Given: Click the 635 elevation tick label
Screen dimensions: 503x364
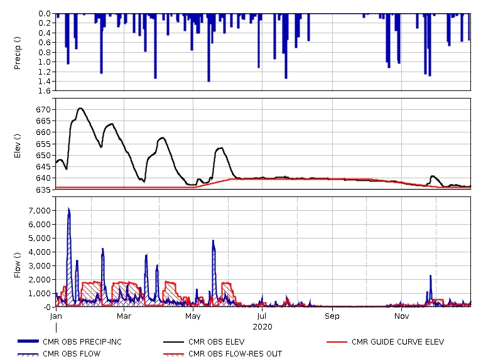Looking at the screenshot, I should tap(43, 190).
